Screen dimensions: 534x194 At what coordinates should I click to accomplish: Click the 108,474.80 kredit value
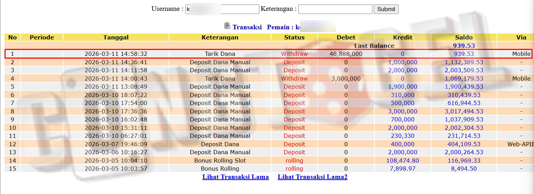click(x=402, y=161)
